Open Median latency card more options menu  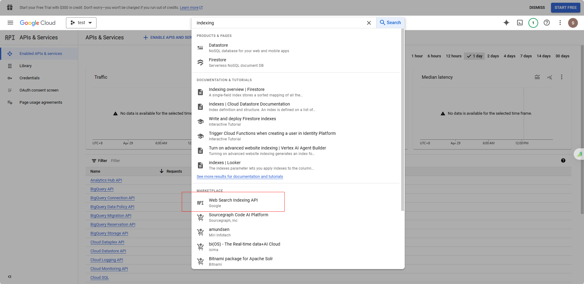[562, 77]
